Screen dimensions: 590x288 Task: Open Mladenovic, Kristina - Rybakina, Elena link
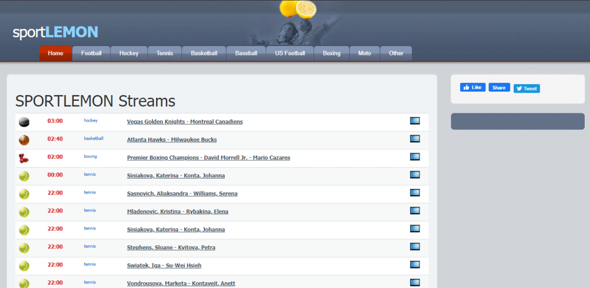(x=177, y=211)
